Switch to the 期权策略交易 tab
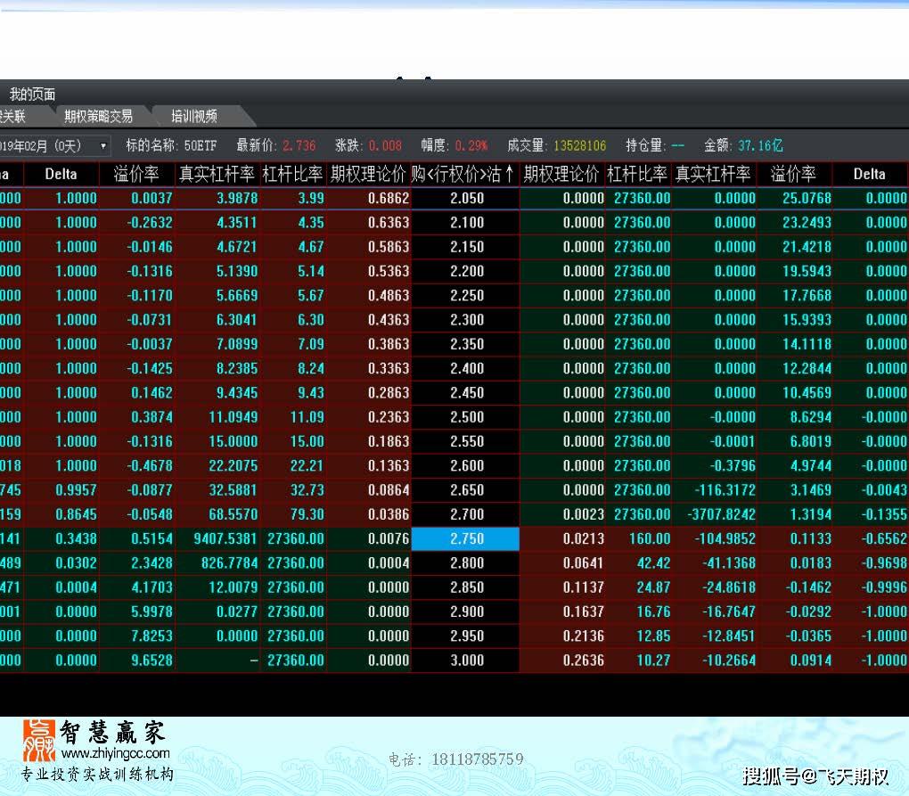Viewport: 909px width, 796px height. click(x=99, y=117)
